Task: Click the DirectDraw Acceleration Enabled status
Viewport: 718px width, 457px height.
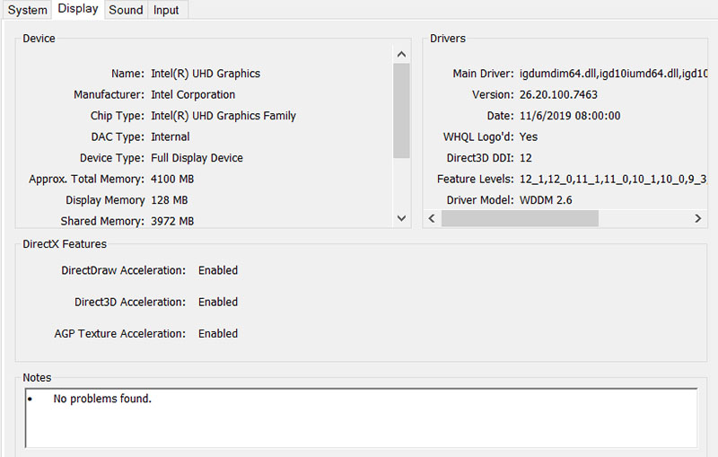Action: point(218,270)
